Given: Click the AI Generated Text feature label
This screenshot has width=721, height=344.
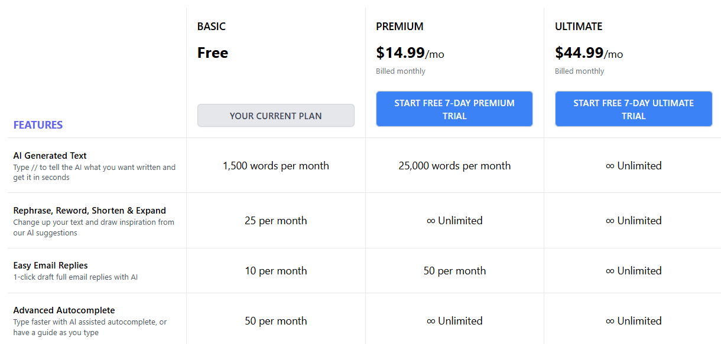Looking at the screenshot, I should pyautogui.click(x=50, y=156).
